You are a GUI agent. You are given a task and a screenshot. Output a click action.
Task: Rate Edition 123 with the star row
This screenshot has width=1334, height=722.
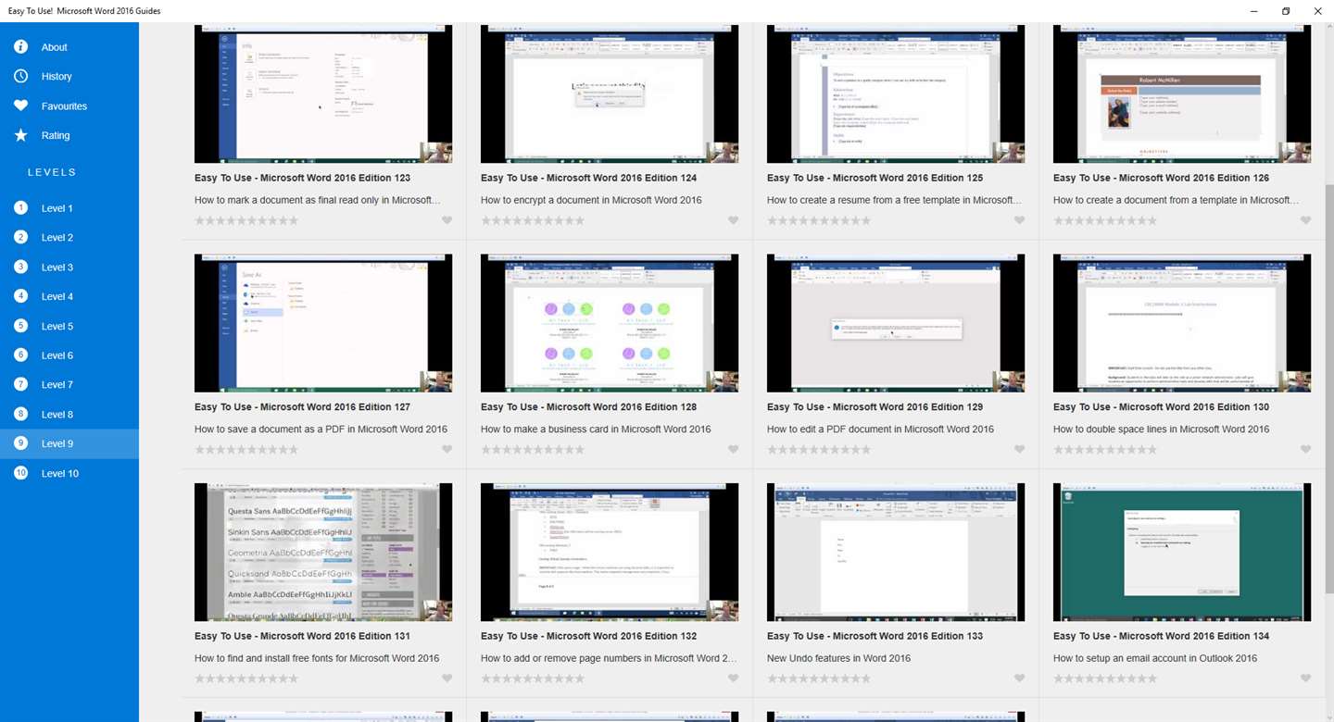tap(246, 220)
